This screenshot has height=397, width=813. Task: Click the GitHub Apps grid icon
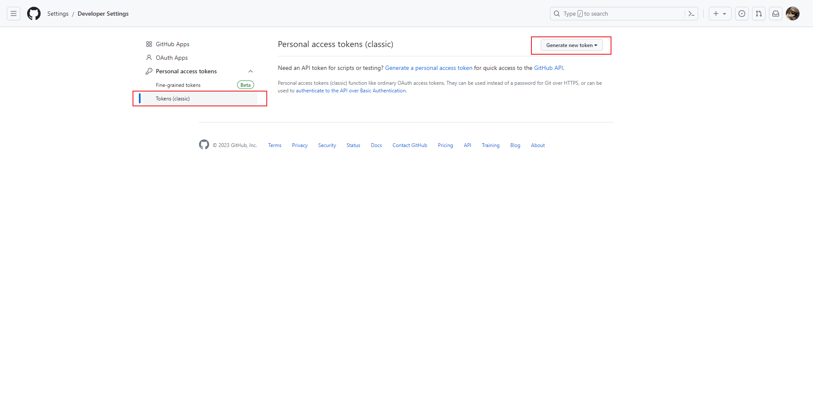click(149, 44)
